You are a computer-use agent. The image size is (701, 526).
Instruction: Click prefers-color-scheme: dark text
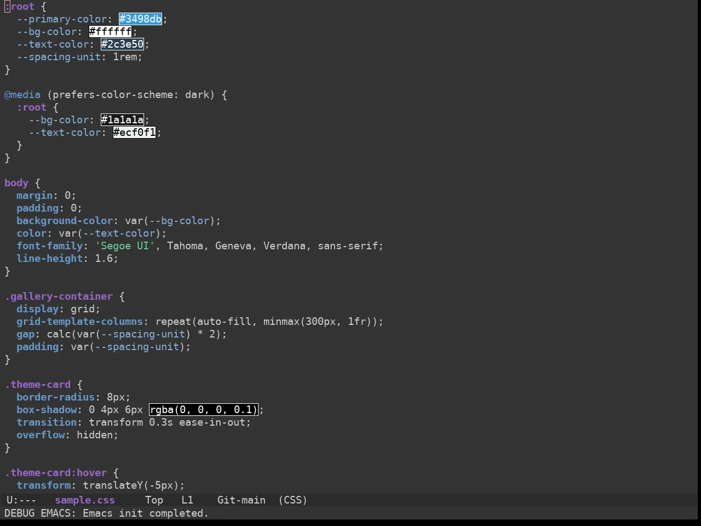[x=131, y=95]
